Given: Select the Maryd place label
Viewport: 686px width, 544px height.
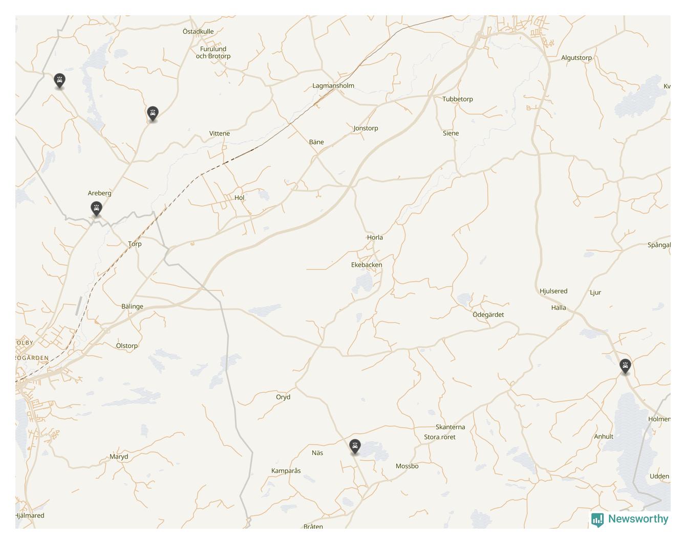Looking at the screenshot, I should point(119,457).
